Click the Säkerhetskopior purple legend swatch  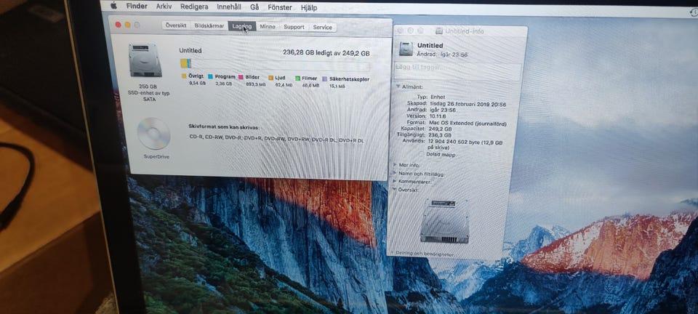(324, 78)
